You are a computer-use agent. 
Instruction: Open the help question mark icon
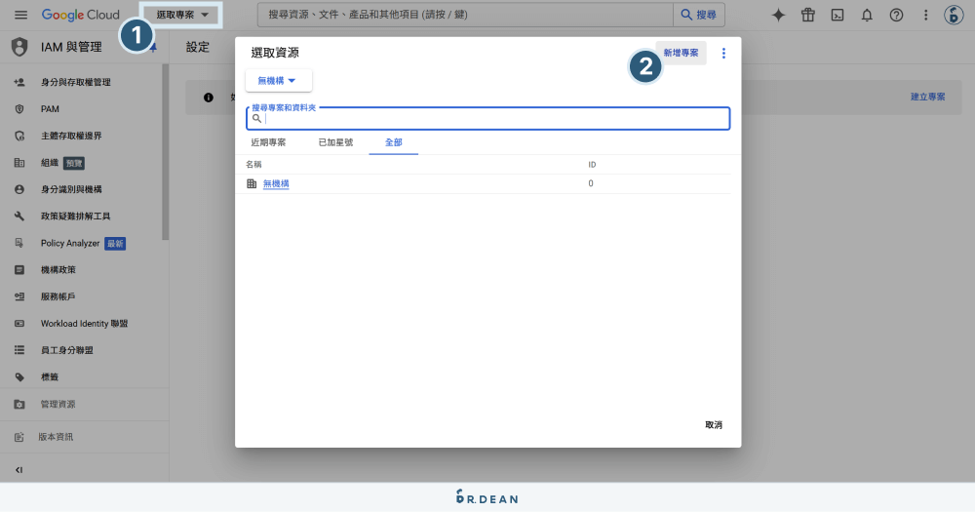[x=896, y=15]
